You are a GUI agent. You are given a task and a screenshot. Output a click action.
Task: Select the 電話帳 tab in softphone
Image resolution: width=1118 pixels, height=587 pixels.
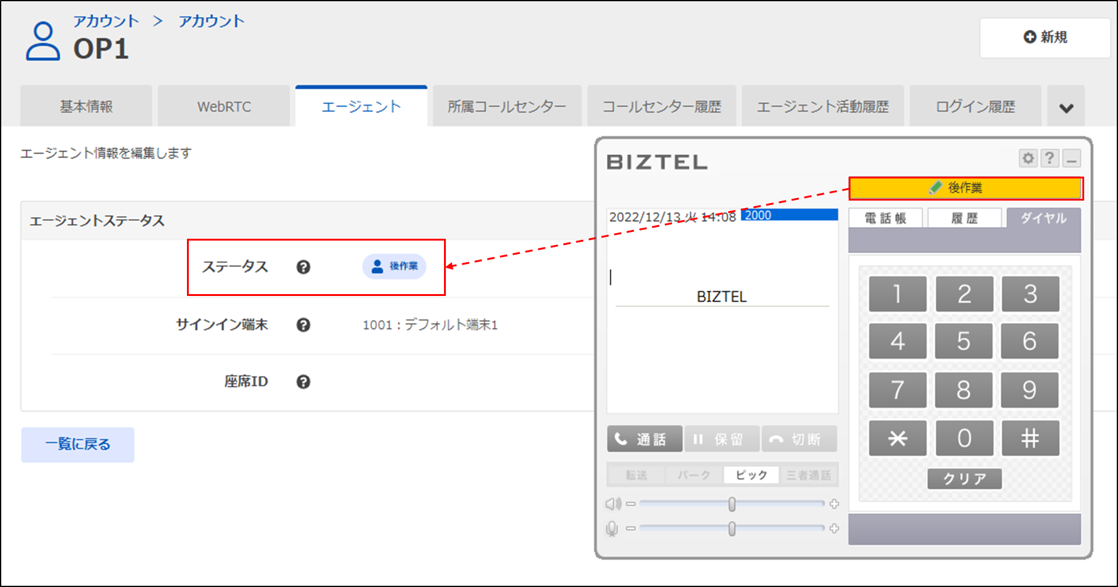[x=886, y=218]
